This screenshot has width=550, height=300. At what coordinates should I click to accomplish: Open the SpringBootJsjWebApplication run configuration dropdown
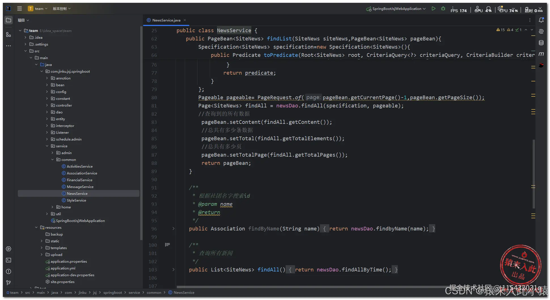(x=396, y=8)
